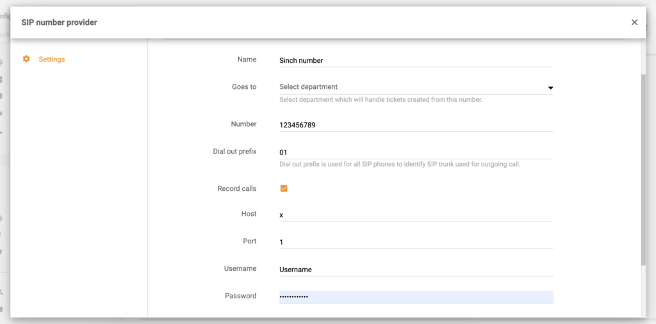This screenshot has width=656, height=324.
Task: Click the Goes to dropdown arrow
Action: pos(550,88)
